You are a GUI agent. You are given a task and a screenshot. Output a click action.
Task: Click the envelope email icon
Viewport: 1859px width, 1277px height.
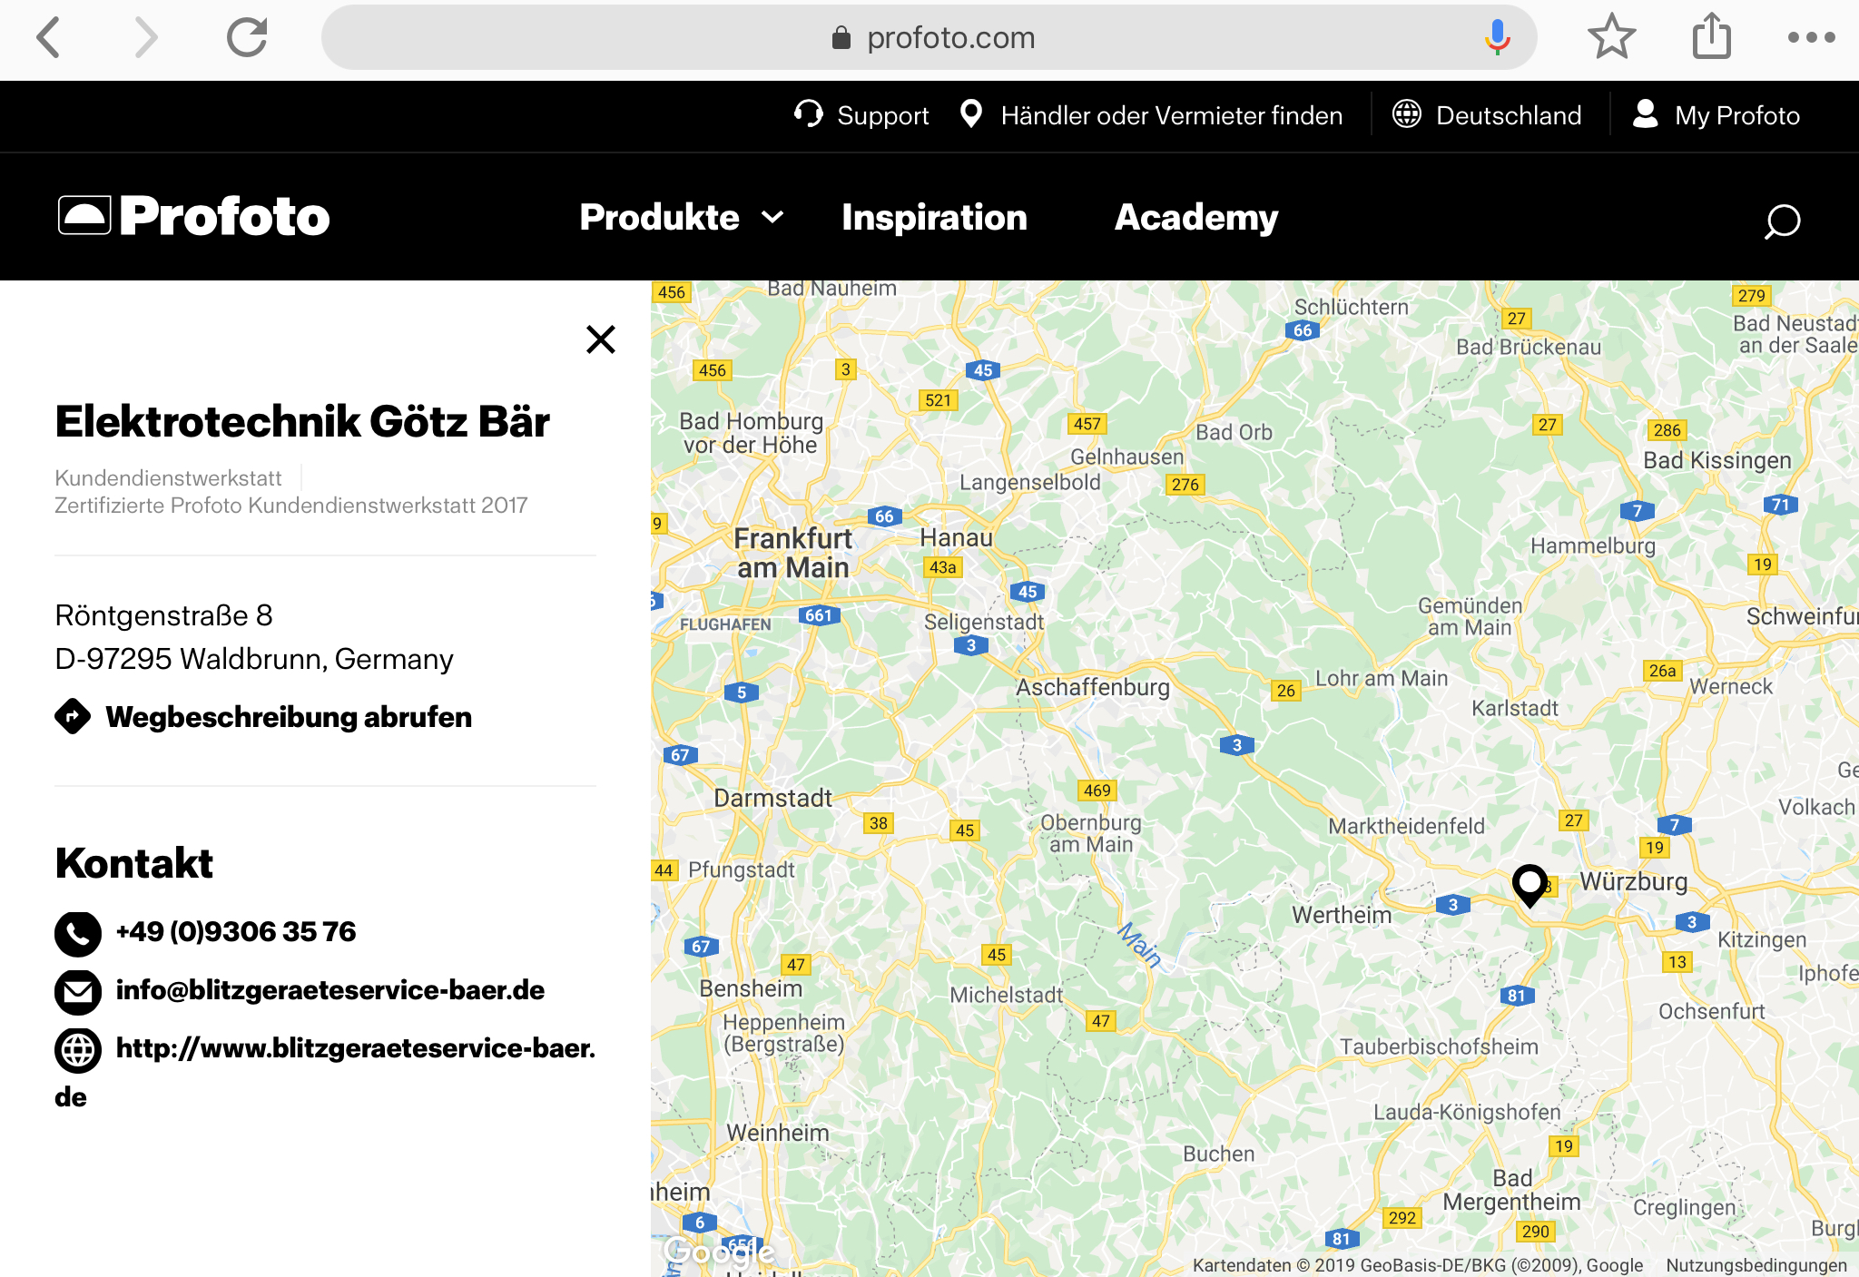(78, 992)
